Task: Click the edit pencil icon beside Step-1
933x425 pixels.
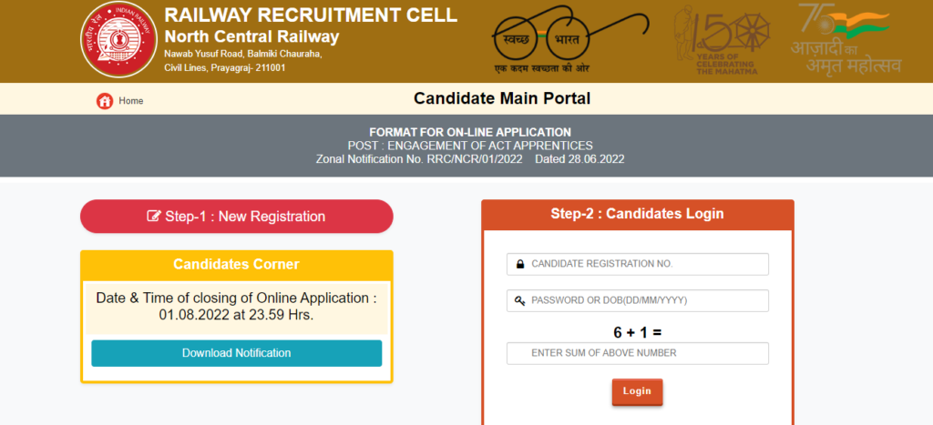Action: [x=154, y=217]
